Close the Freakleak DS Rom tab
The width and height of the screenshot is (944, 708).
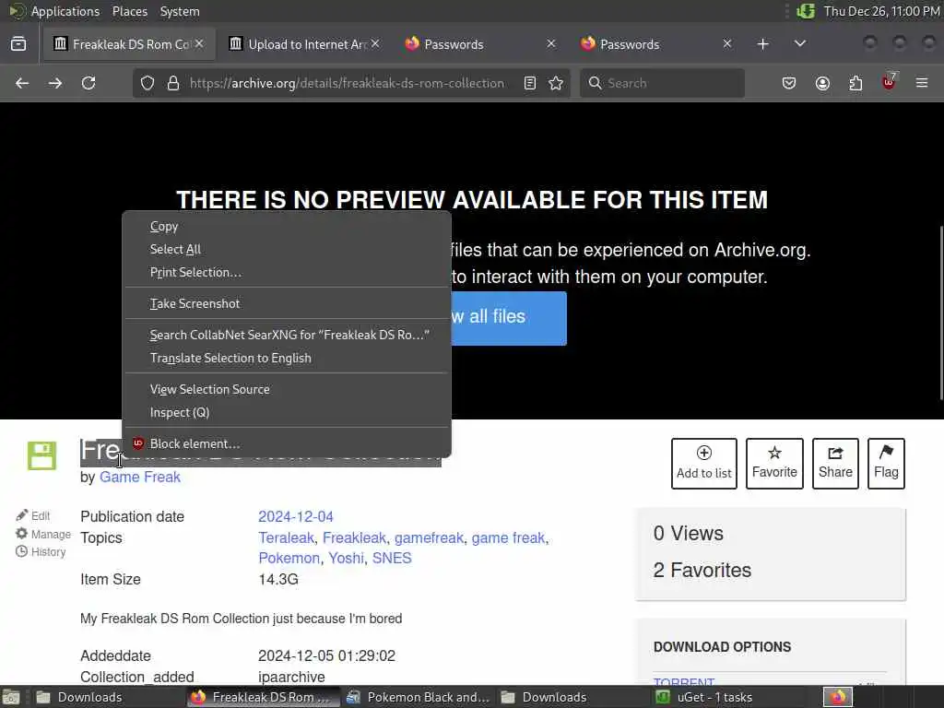tap(199, 44)
